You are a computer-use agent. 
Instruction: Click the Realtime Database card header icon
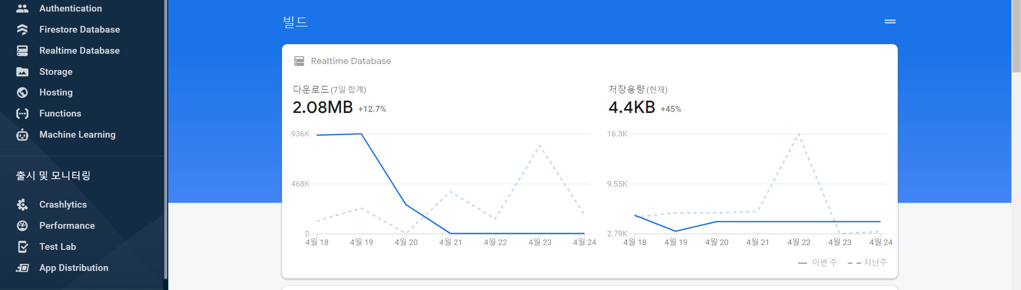(299, 61)
